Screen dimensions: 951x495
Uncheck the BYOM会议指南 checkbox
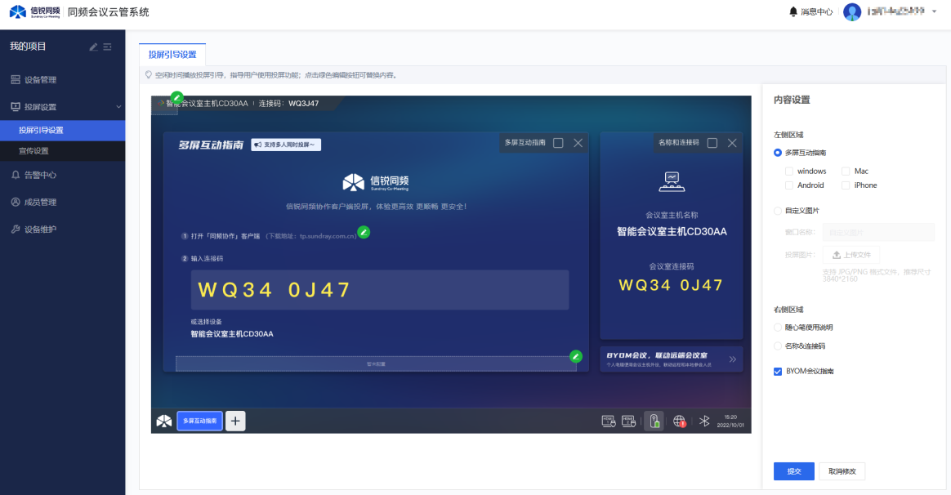click(x=778, y=371)
